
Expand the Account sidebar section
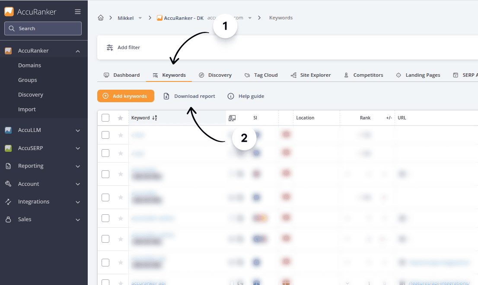click(x=78, y=184)
